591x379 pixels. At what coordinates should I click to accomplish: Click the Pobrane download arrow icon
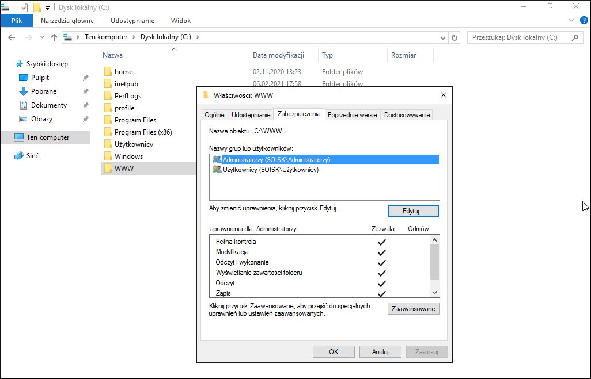[24, 91]
